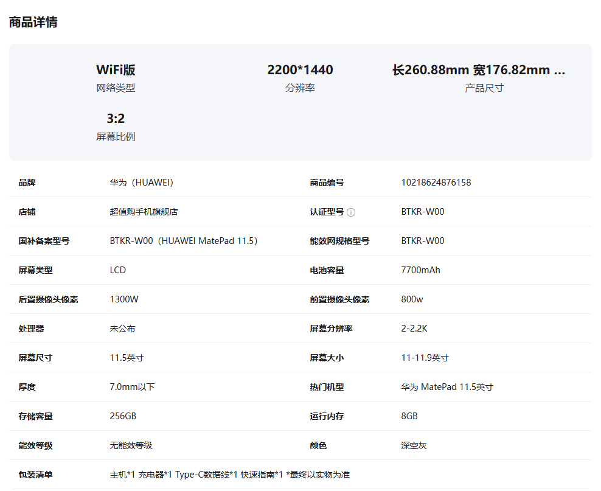This screenshot has width=601, height=491.
Task: Click the 屏幕尺寸 row label
Action: (35, 358)
